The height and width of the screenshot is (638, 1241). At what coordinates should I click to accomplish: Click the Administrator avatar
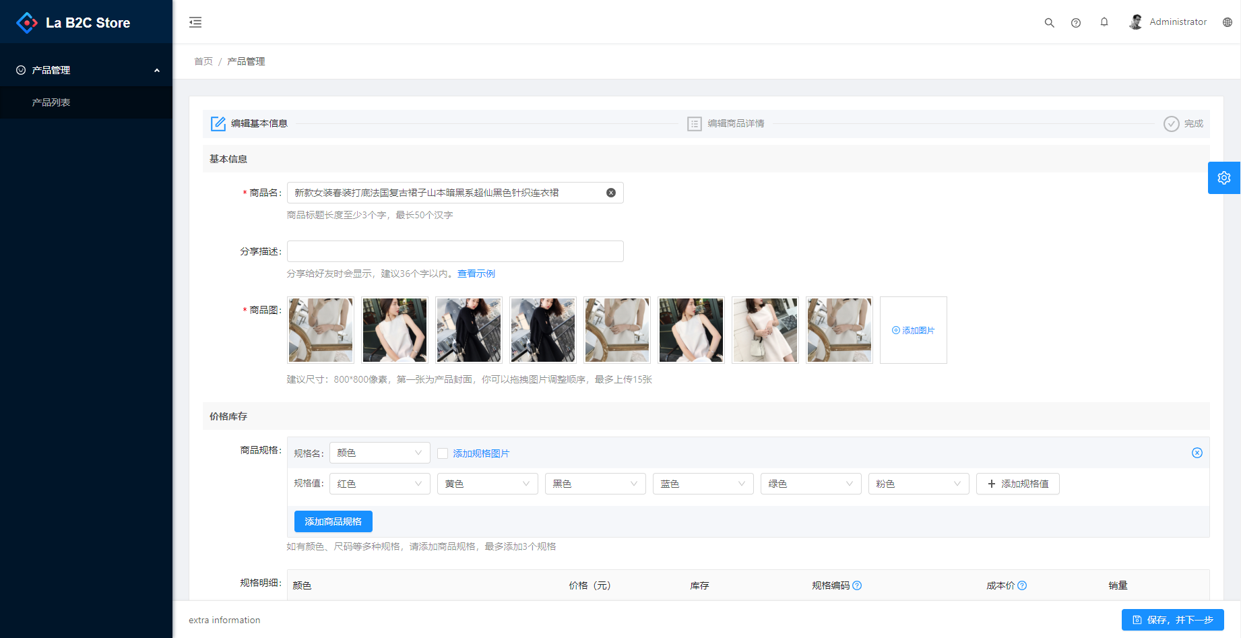[1136, 22]
